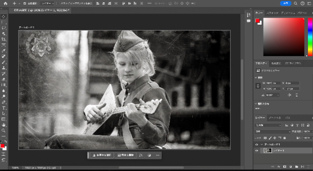Click the vertical hue spectrum slider
This screenshot has height=171, width=313.
310,37
